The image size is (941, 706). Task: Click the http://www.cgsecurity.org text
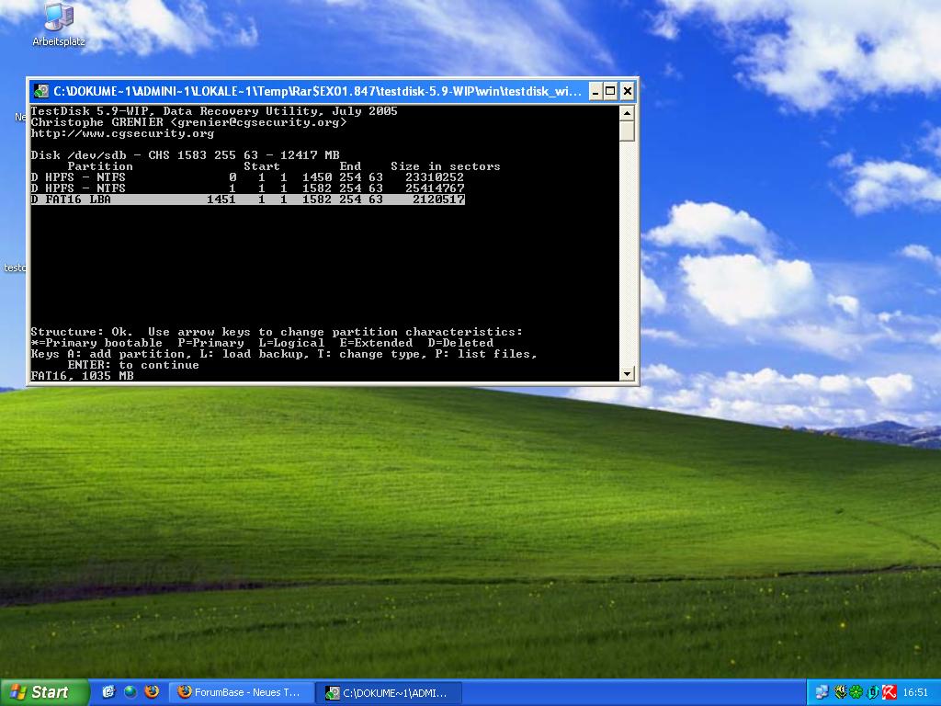122,133
